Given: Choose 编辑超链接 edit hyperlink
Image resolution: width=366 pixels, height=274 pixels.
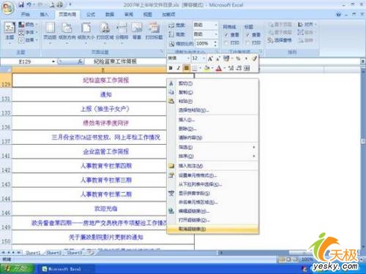Looking at the screenshot, I should coord(212,211).
